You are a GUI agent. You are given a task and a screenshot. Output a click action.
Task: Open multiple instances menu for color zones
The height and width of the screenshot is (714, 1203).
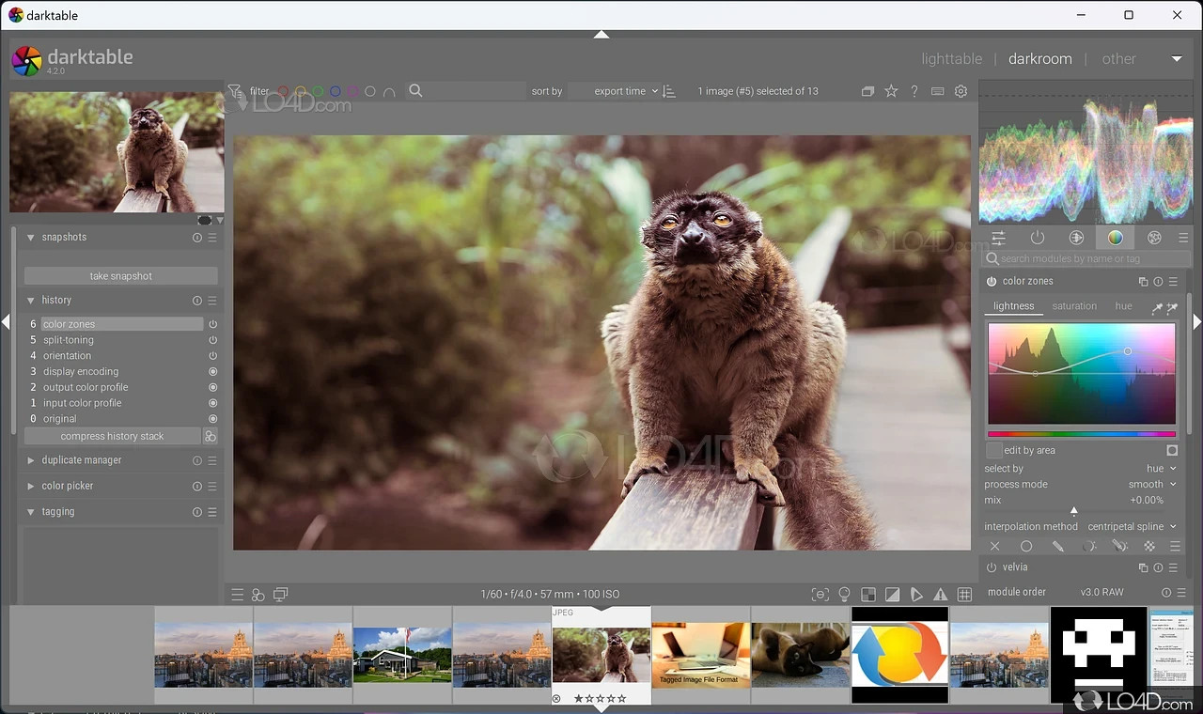(x=1143, y=282)
